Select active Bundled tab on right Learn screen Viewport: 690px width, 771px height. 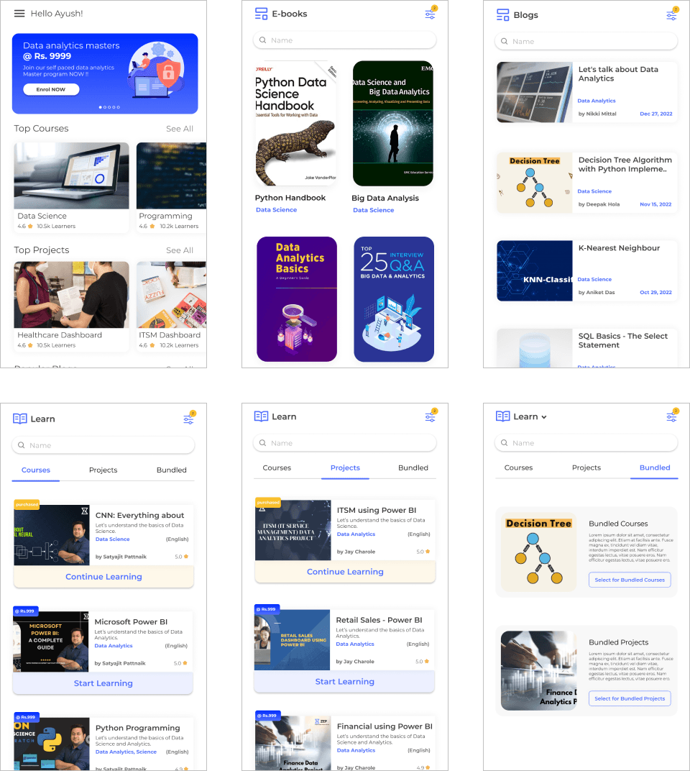[655, 467]
